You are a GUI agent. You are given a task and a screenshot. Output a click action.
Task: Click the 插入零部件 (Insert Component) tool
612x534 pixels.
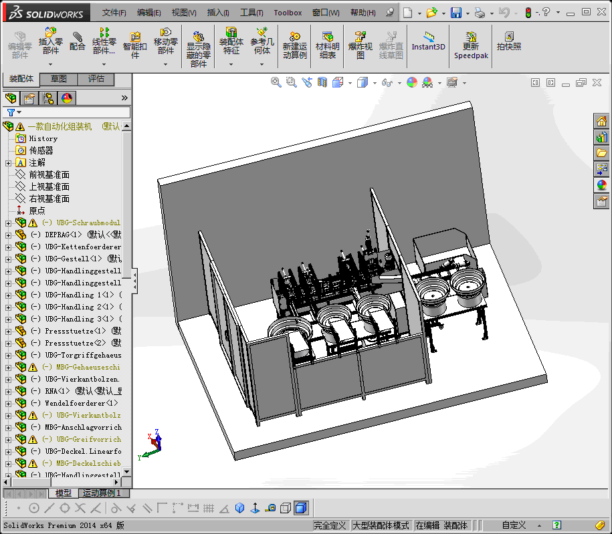click(50, 40)
